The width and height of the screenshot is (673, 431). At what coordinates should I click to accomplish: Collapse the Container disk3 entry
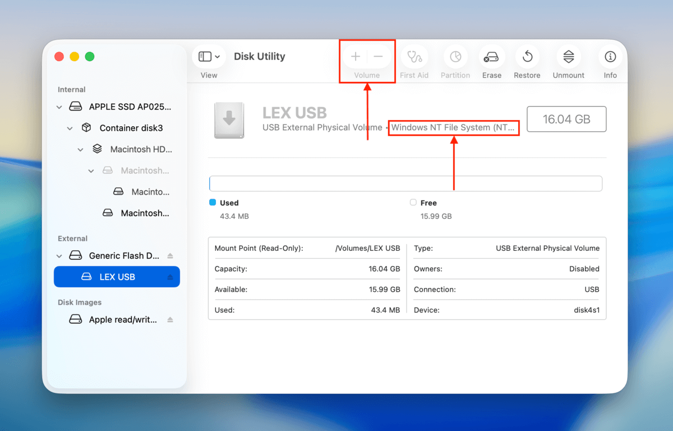(x=70, y=128)
